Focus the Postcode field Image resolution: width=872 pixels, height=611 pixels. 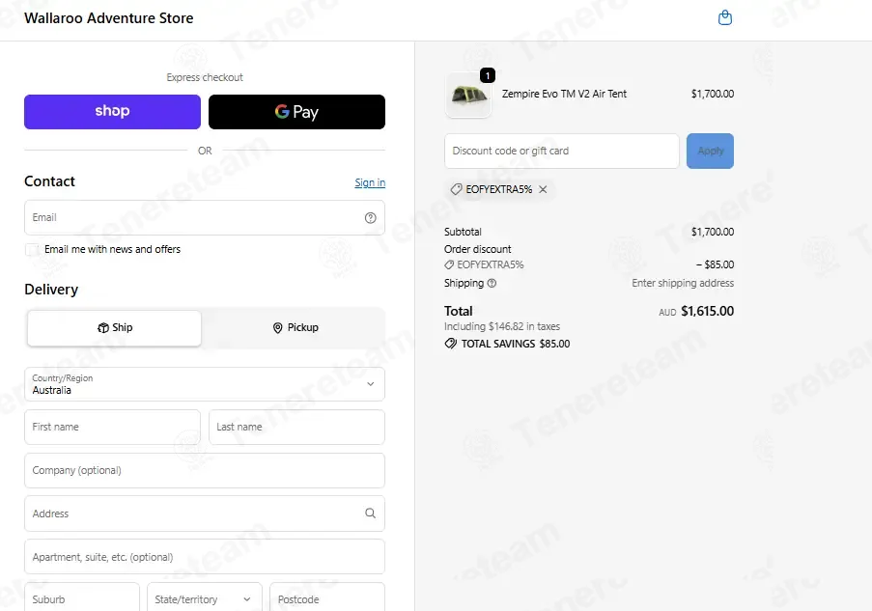[x=327, y=598]
